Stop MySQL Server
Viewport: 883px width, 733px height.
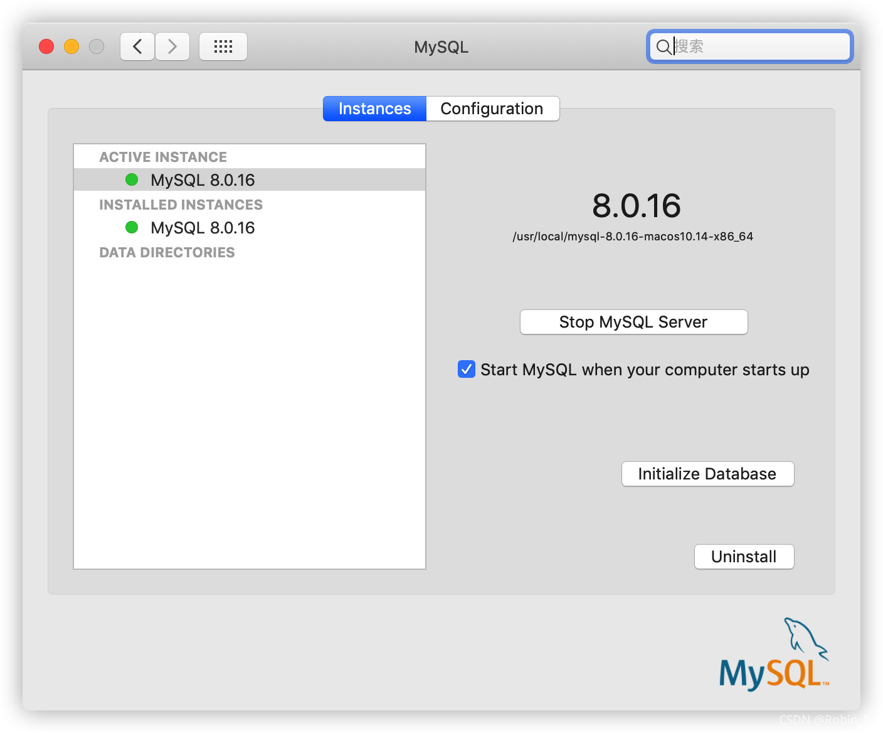click(633, 322)
